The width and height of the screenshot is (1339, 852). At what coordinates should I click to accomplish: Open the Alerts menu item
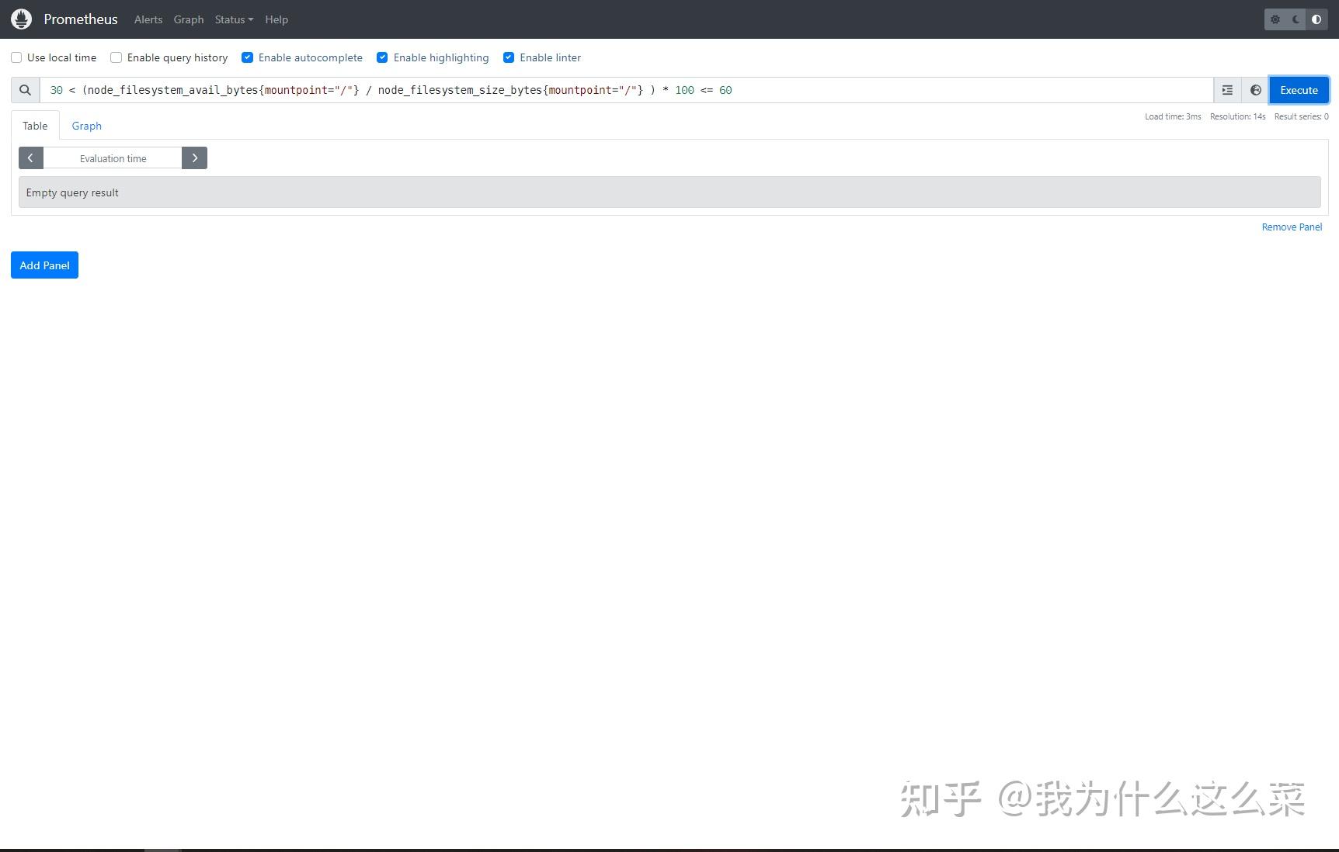point(148,19)
